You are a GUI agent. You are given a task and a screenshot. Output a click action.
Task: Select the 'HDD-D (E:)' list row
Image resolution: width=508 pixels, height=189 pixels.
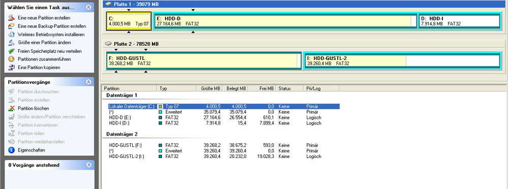pyautogui.click(x=224, y=117)
